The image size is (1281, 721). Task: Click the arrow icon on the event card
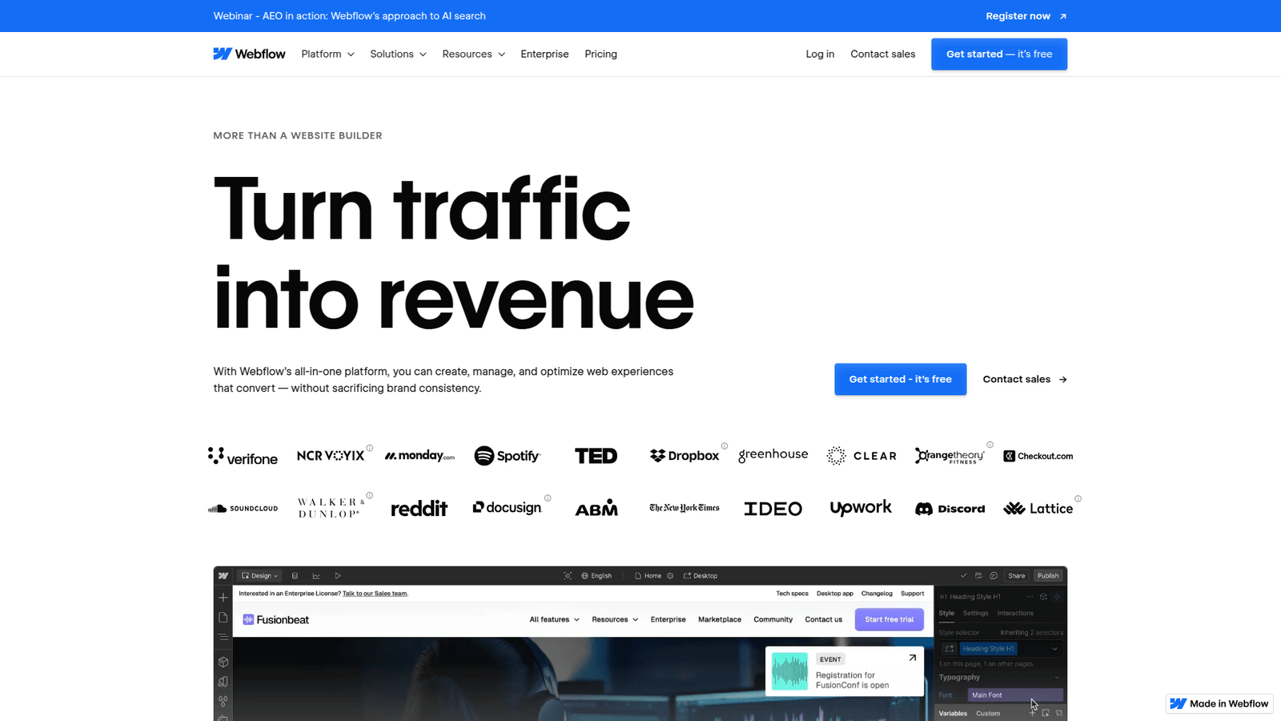click(x=912, y=658)
